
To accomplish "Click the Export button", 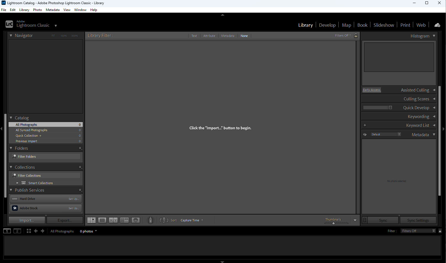I will point(65,220).
